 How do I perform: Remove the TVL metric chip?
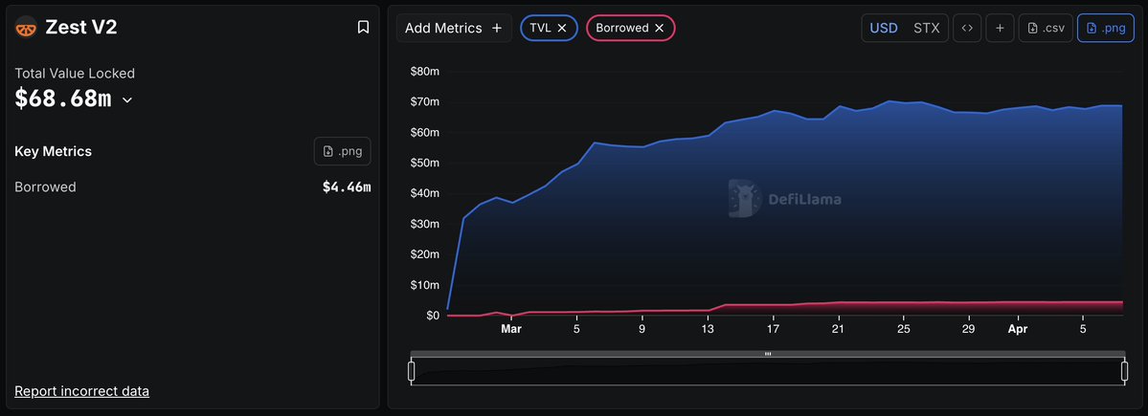562,28
